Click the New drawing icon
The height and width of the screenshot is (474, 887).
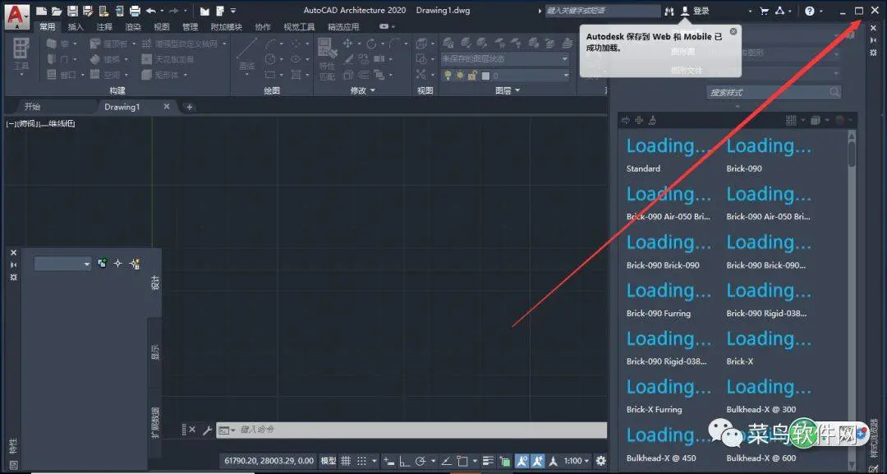tap(41, 11)
